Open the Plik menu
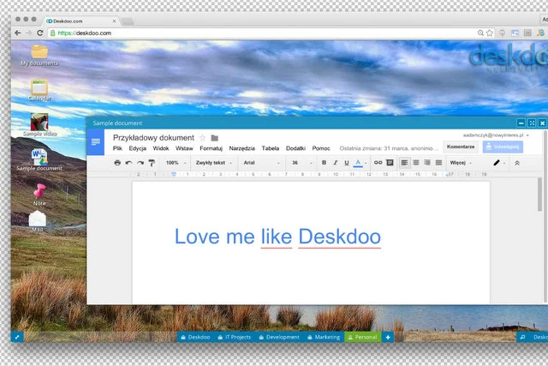Image resolution: width=548 pixels, height=366 pixels. (117, 148)
